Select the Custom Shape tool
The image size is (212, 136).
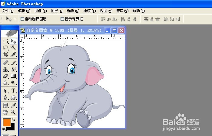[x=13, y=97]
